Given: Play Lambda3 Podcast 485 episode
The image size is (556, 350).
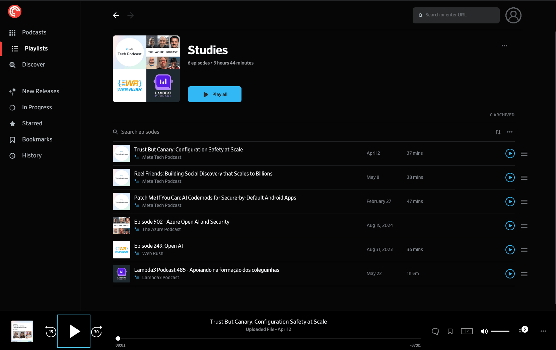Looking at the screenshot, I should 510,274.
